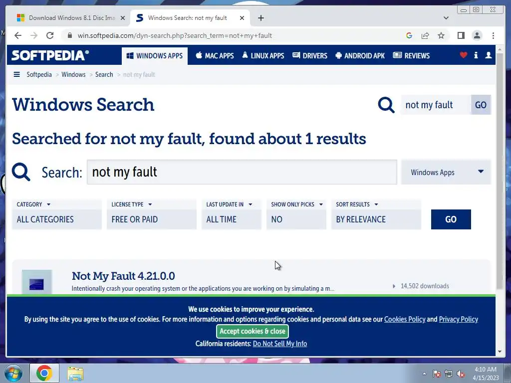Select the BY RELEVANCE sort value
The image size is (511, 383).
376,219
